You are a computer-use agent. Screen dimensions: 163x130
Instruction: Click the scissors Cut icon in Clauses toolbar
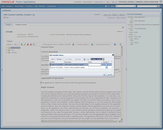[31, 44]
